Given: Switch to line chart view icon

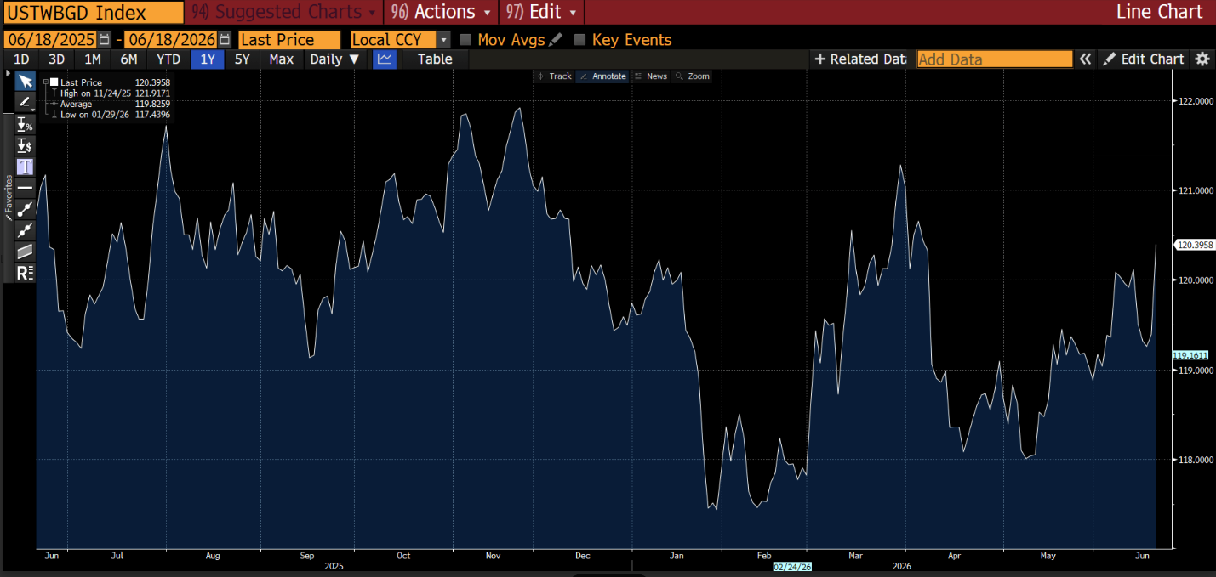Looking at the screenshot, I should [385, 59].
